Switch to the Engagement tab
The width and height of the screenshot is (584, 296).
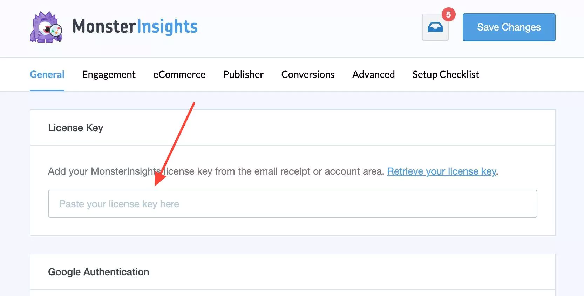point(109,74)
